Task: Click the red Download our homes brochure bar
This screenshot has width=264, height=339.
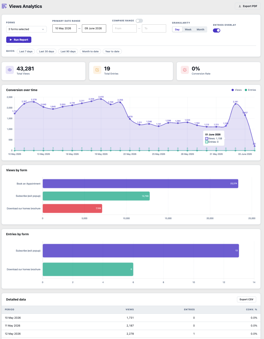Action: (x=72, y=208)
